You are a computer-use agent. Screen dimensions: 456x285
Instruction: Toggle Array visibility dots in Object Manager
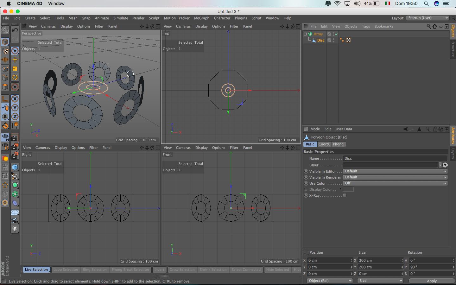coord(333,34)
